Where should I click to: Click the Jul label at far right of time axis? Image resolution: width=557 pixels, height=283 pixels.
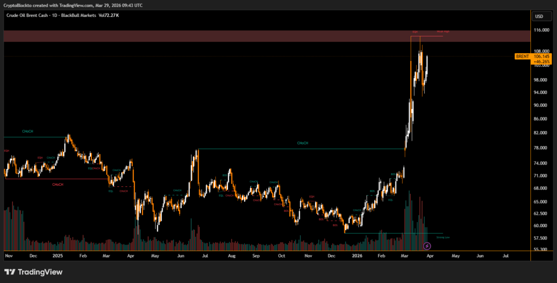(506, 254)
